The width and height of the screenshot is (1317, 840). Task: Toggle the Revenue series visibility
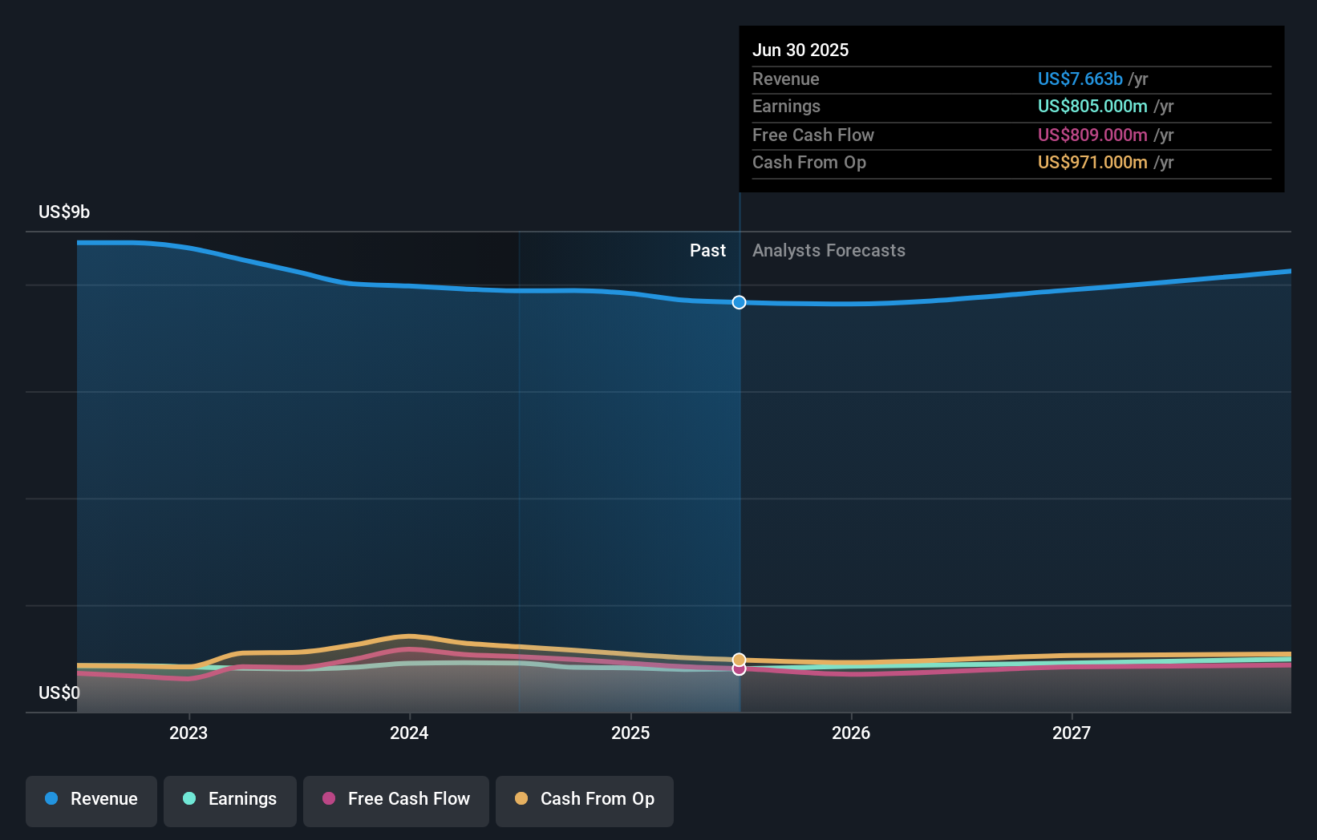pos(91,801)
